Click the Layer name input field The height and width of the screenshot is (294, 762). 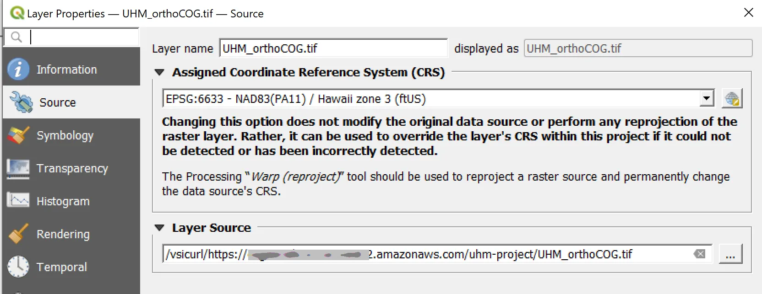pyautogui.click(x=333, y=48)
